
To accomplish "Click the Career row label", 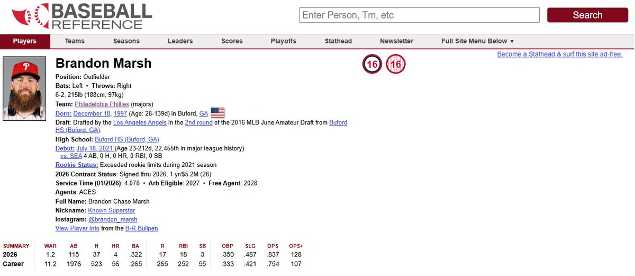I will coord(14,264).
